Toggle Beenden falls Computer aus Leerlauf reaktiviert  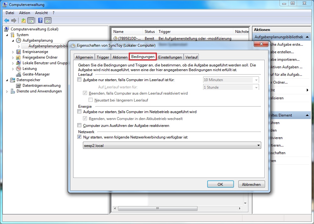coord(85,93)
